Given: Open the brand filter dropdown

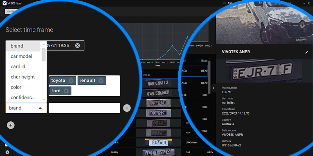Looking at the screenshot, I should coord(26,108).
